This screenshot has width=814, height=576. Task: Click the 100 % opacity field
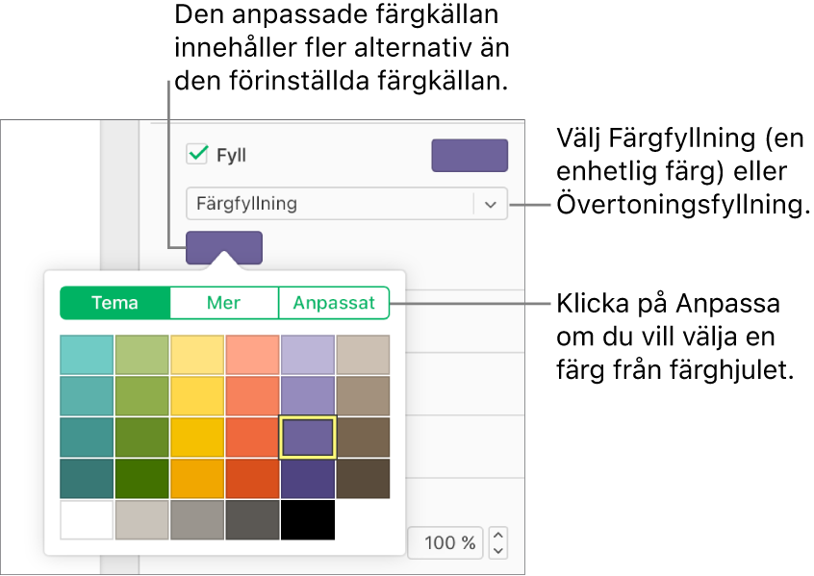point(445,543)
